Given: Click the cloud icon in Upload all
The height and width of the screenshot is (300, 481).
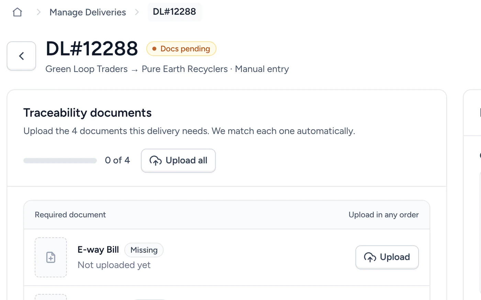Looking at the screenshot, I should 156,160.
